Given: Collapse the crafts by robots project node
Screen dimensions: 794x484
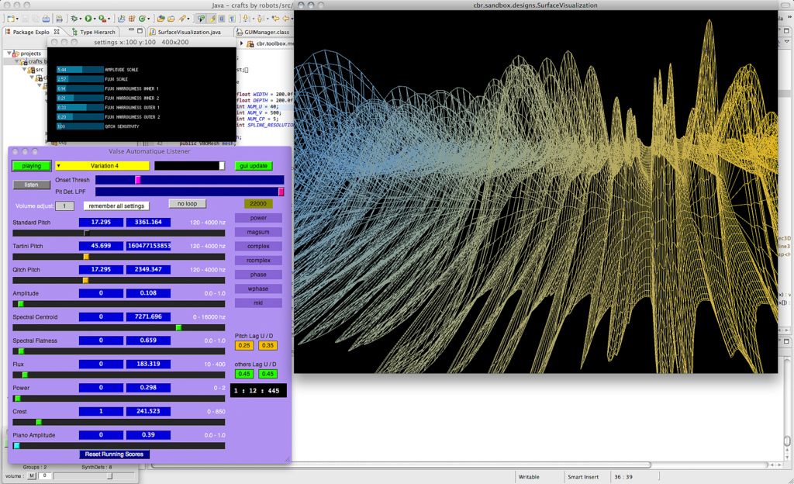Looking at the screenshot, I should click(17, 61).
